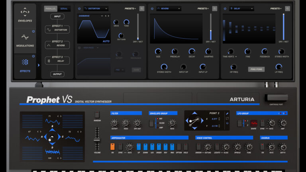Go to next distortion mode arrow
The image size is (306, 172).
point(108,16)
